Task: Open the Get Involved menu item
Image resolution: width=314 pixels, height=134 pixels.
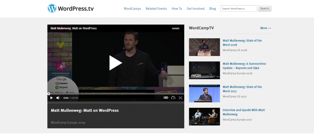Action: [x=196, y=9]
